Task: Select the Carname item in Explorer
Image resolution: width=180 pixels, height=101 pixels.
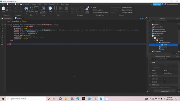Action: pos(164,47)
